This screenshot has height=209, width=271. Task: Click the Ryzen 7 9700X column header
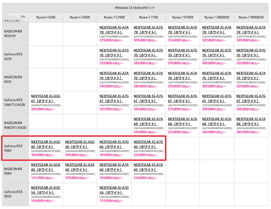182,17
